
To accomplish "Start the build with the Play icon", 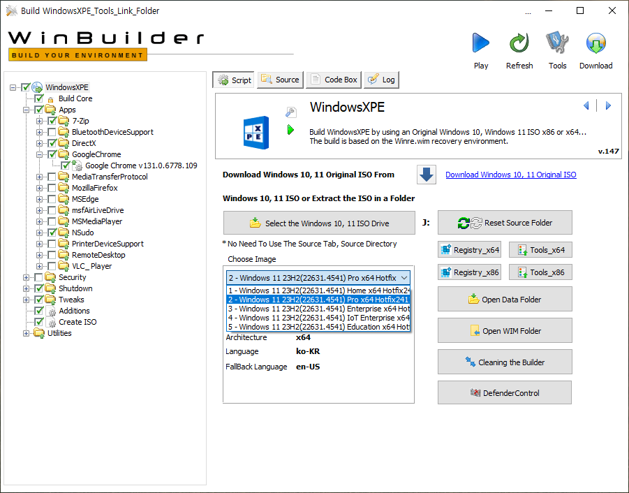I will tap(480, 43).
